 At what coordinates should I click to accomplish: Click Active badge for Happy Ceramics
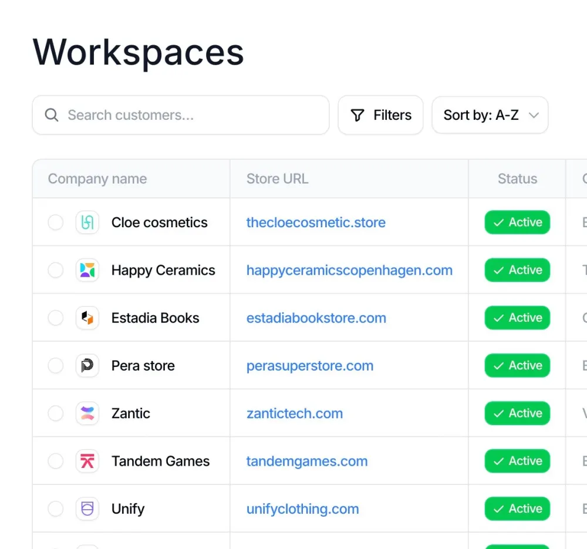[x=517, y=270]
